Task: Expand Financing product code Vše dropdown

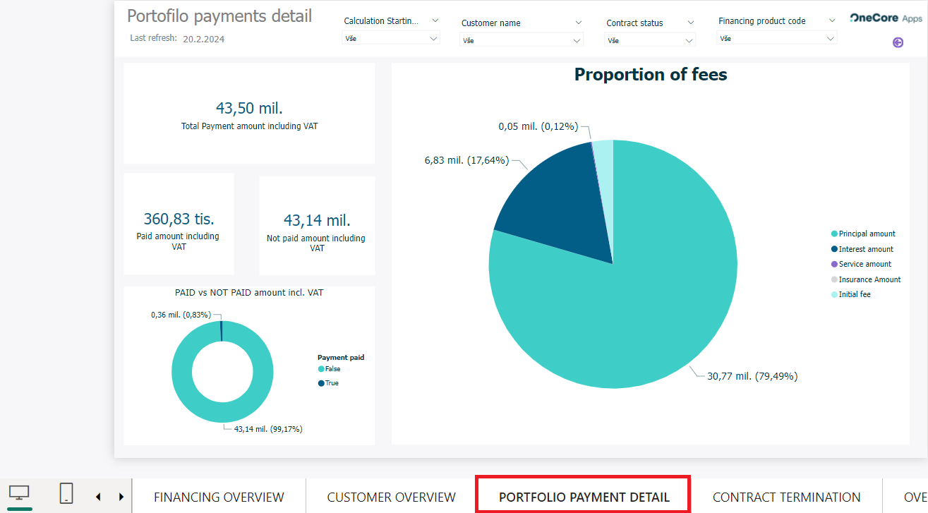Action: (x=776, y=39)
